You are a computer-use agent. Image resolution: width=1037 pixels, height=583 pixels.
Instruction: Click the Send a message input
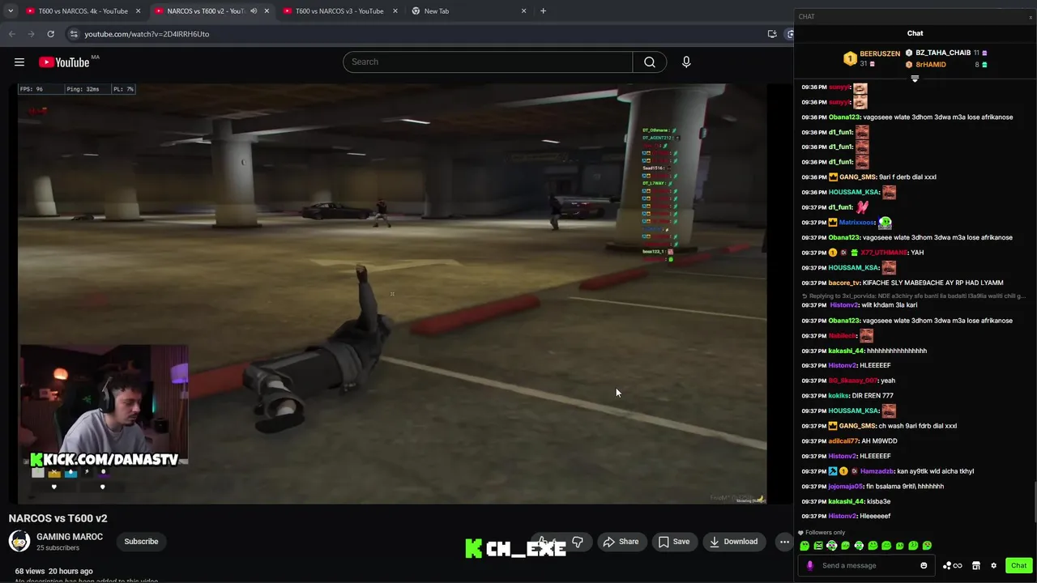point(866,566)
